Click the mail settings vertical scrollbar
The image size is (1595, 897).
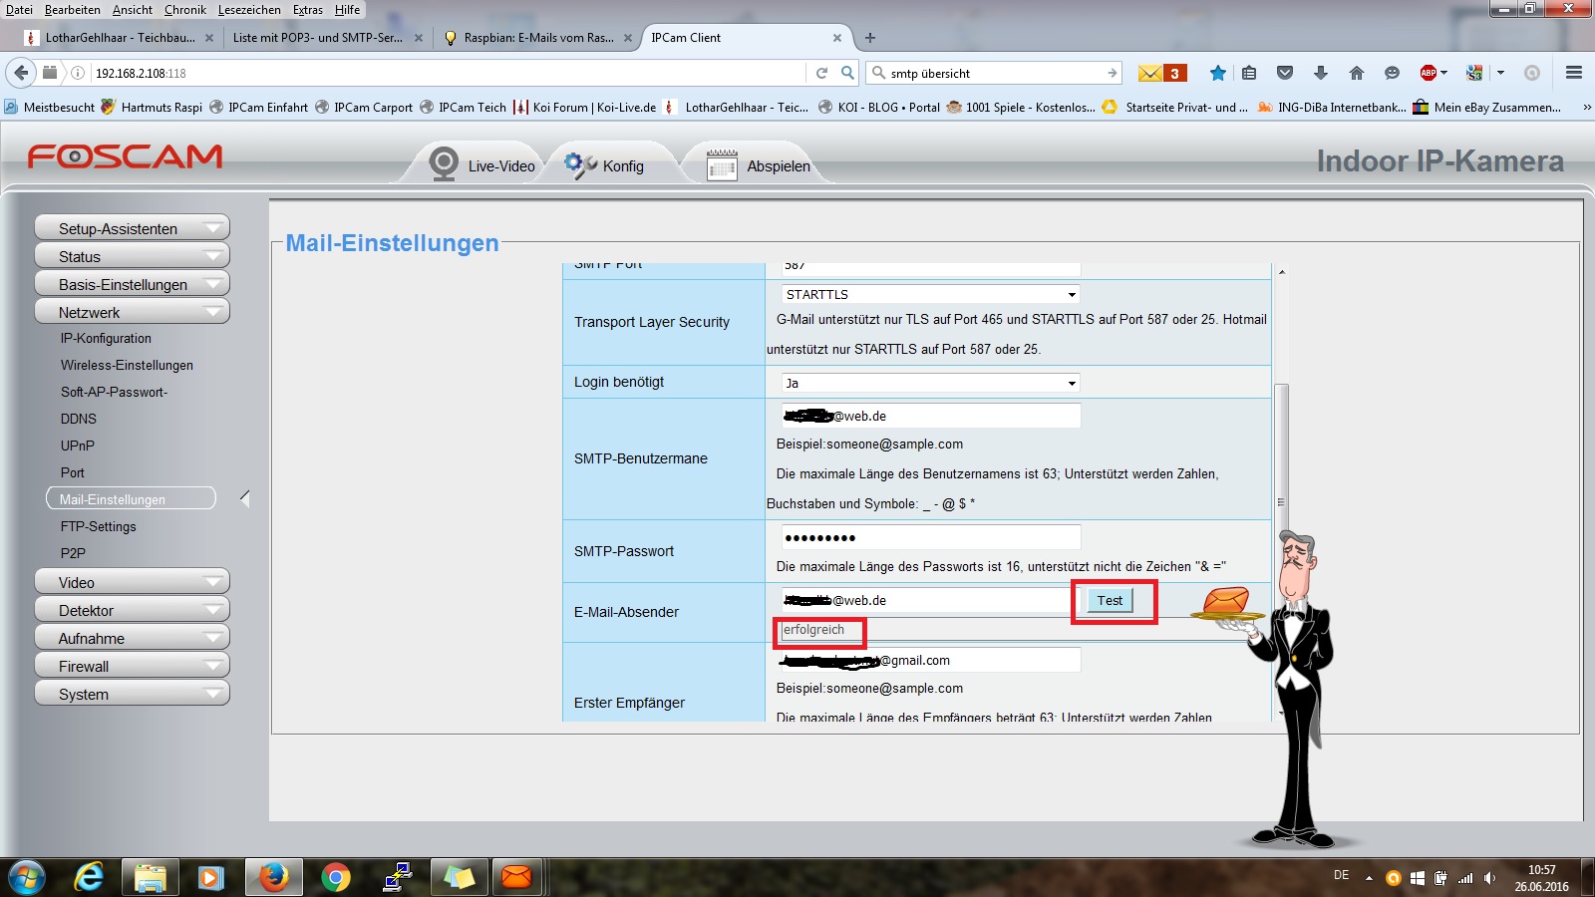coord(1282,493)
